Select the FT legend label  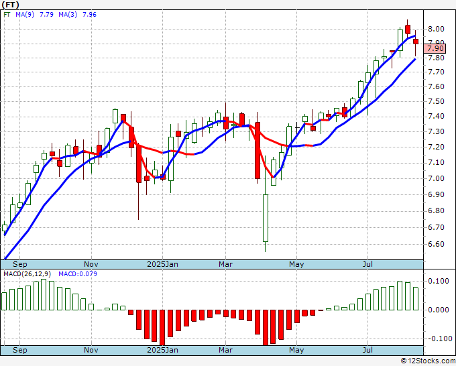tap(7, 15)
